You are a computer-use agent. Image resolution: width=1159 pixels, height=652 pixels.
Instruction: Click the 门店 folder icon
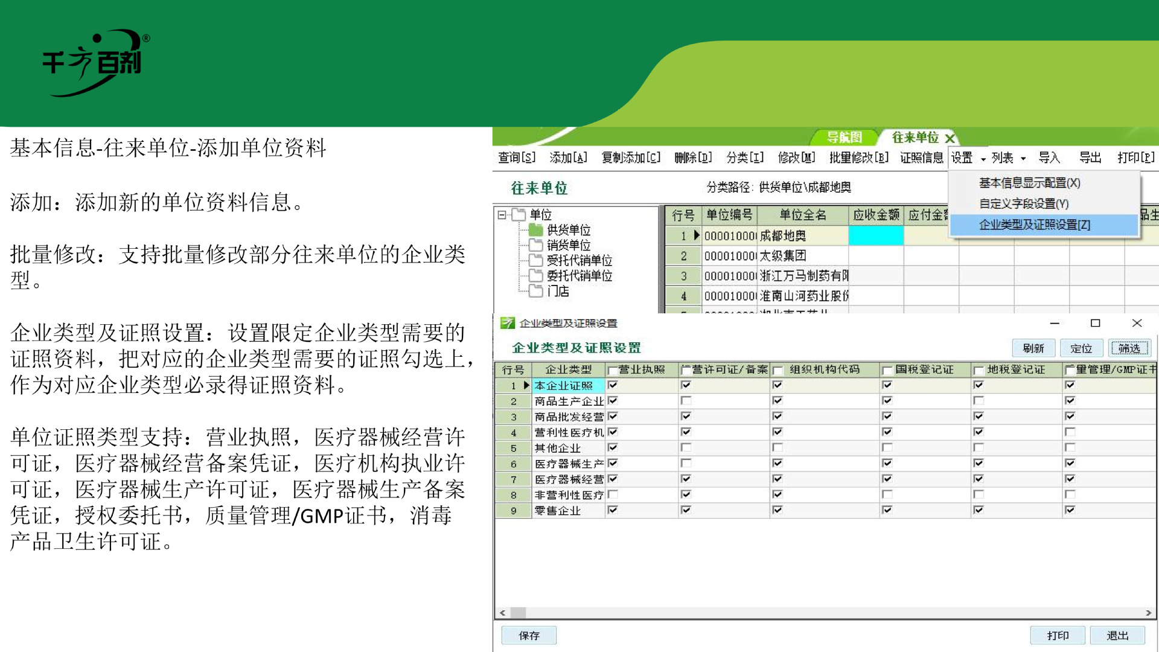click(x=535, y=291)
